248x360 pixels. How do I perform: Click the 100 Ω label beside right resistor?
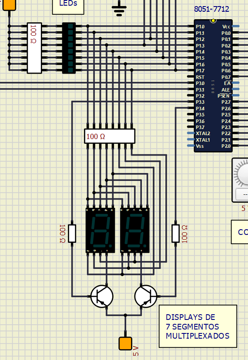tap(184, 234)
